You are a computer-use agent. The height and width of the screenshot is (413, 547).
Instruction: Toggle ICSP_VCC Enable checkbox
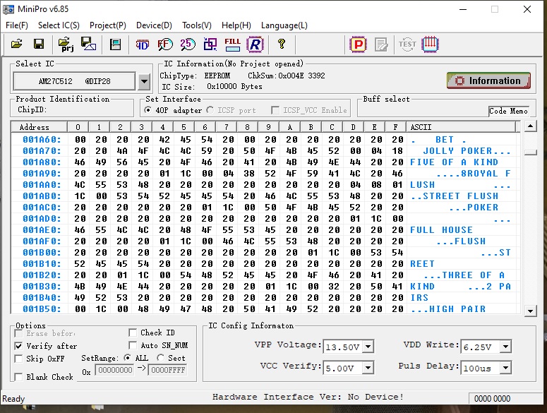275,110
